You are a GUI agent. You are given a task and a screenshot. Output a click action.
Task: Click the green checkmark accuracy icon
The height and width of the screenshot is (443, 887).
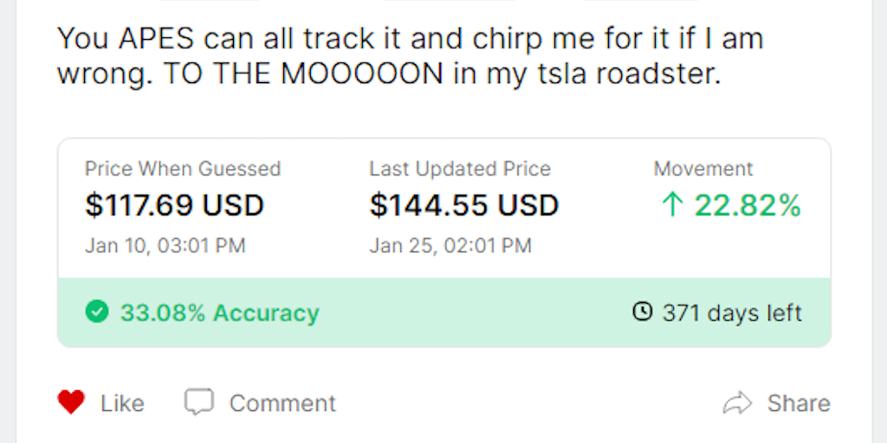tap(97, 312)
